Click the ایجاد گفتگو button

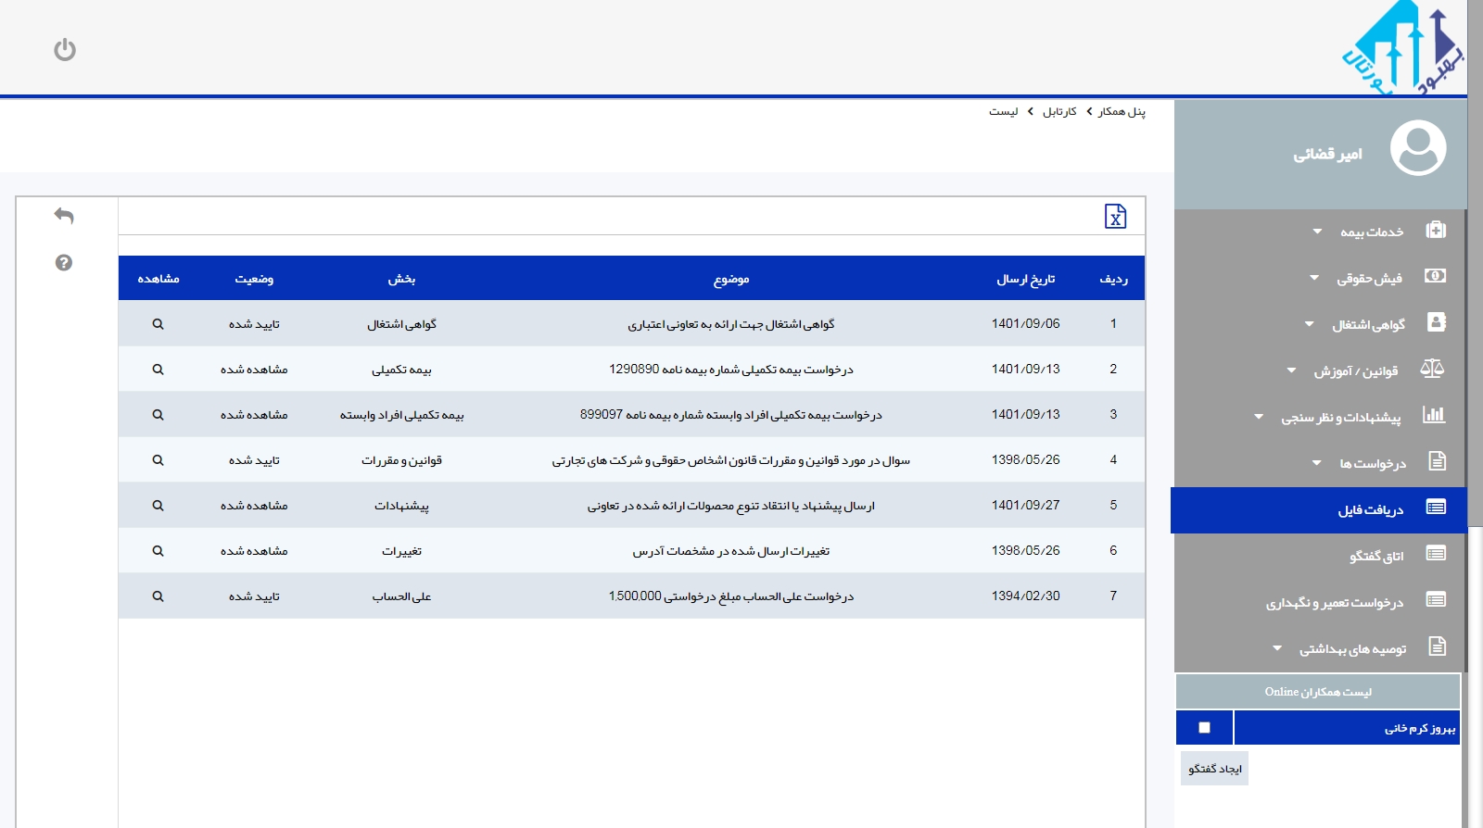1214,769
